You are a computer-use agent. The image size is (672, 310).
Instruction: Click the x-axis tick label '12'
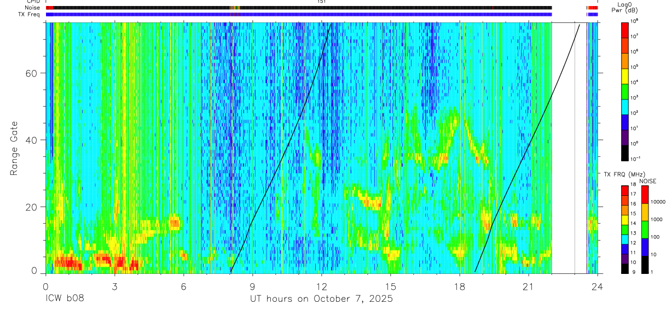tap(322, 286)
